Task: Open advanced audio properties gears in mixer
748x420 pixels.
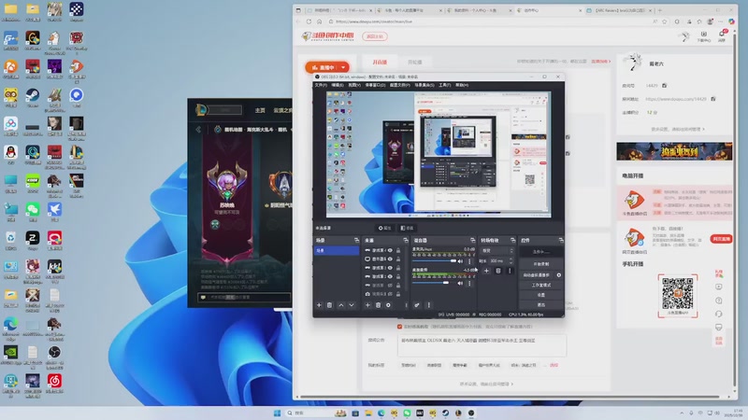Action: [417, 305]
